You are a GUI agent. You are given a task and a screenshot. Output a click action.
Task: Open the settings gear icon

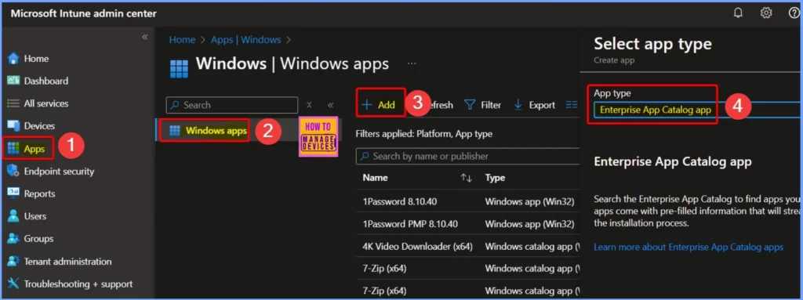(766, 13)
